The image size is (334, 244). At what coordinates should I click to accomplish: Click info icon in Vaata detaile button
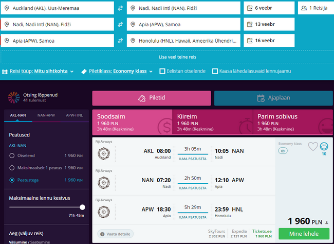click(102, 234)
